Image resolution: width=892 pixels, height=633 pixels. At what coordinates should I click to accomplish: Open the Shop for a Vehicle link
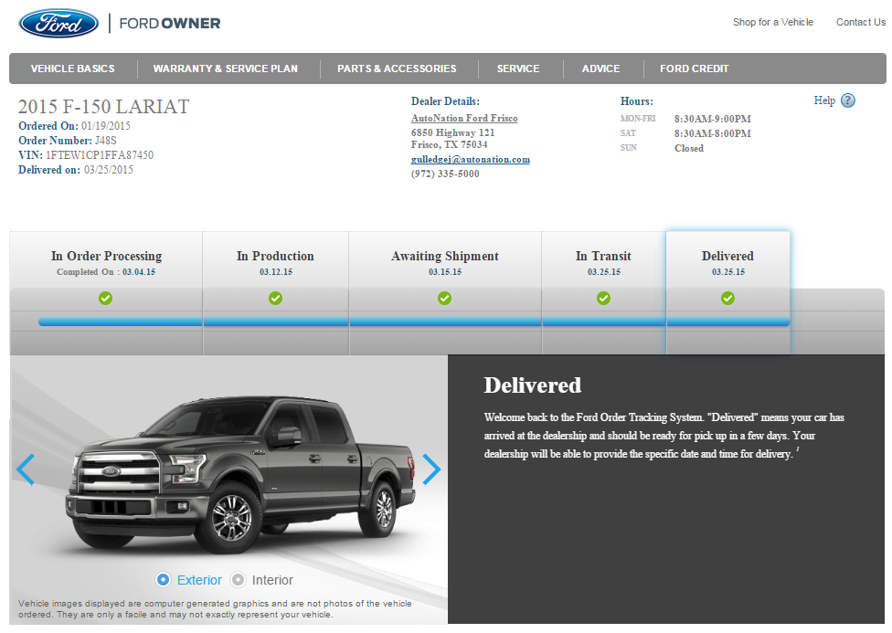pos(772,22)
